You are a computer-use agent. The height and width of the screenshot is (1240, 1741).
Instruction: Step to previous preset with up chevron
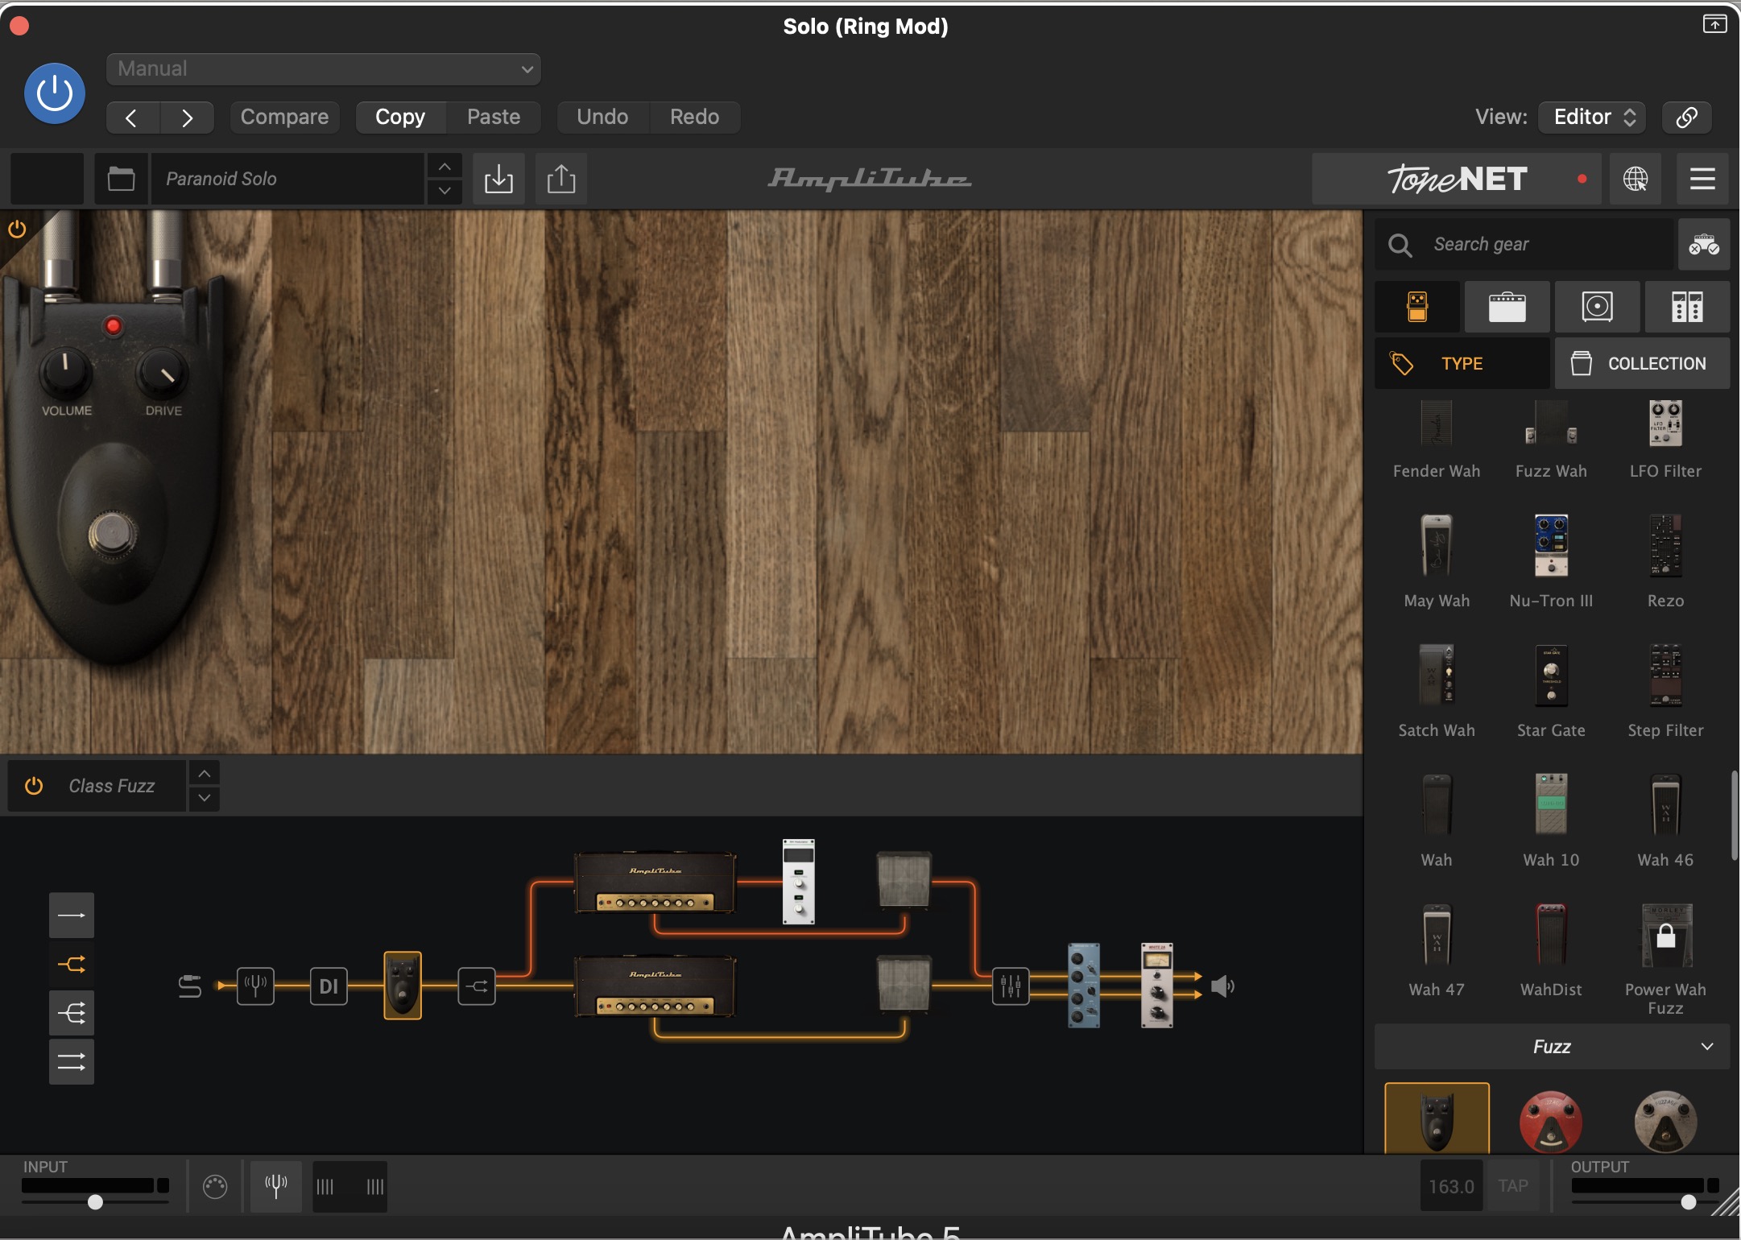point(445,167)
